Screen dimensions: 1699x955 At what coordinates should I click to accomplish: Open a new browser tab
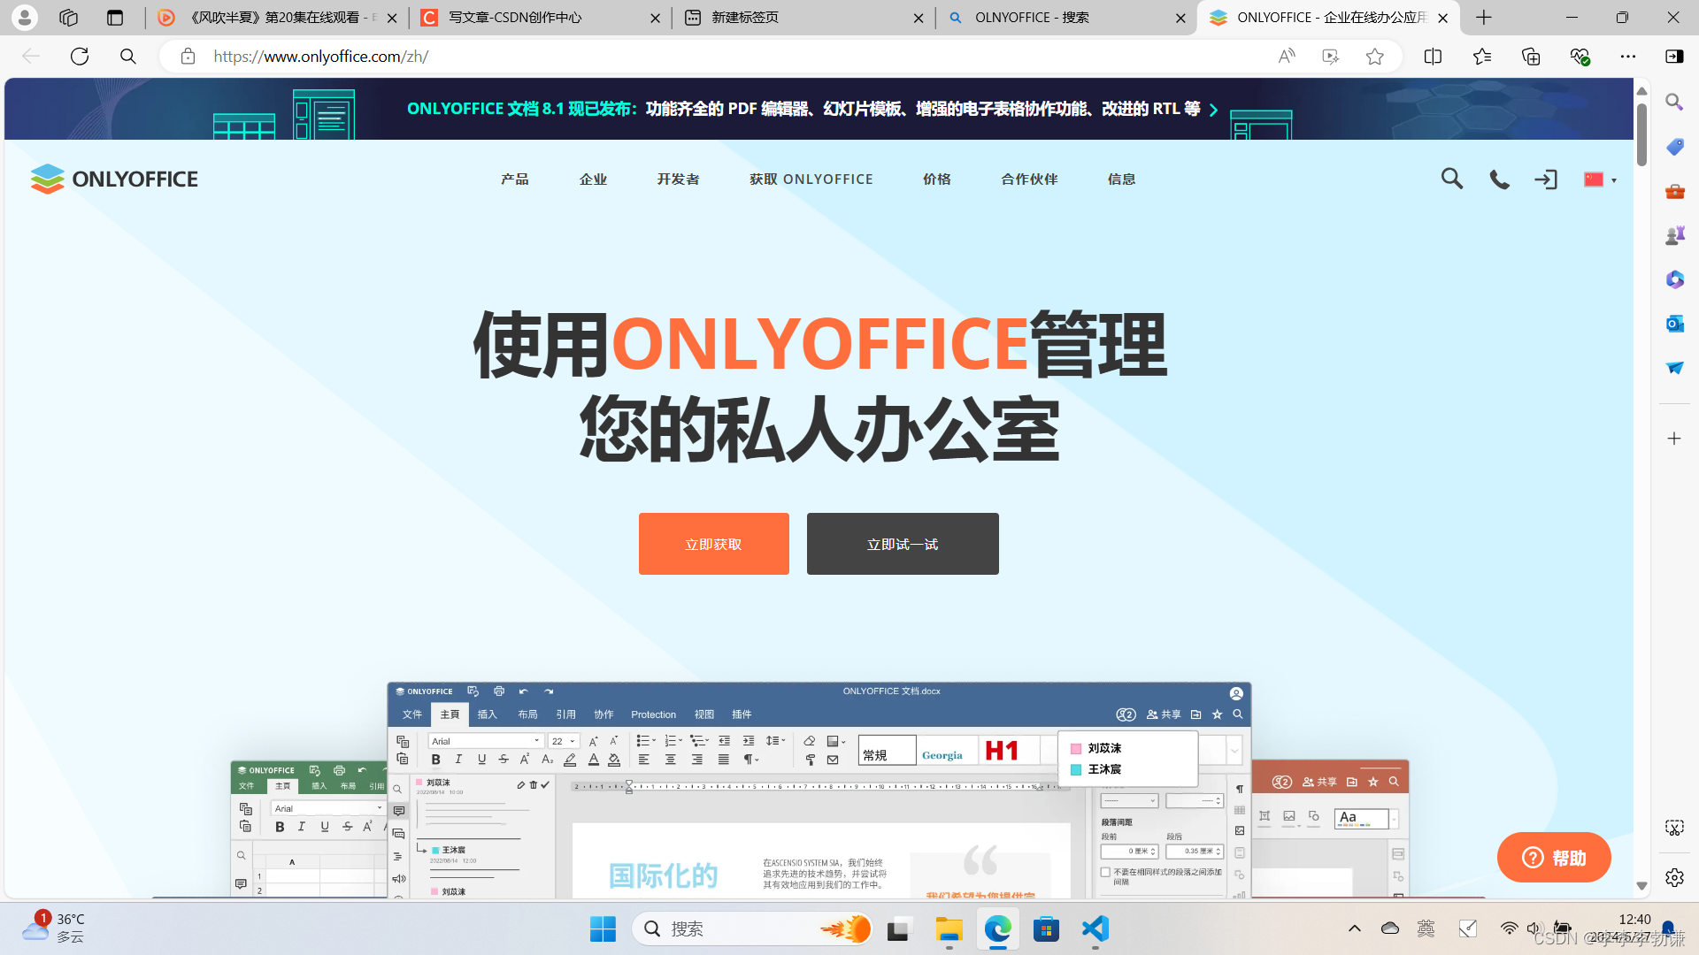pos(1484,18)
